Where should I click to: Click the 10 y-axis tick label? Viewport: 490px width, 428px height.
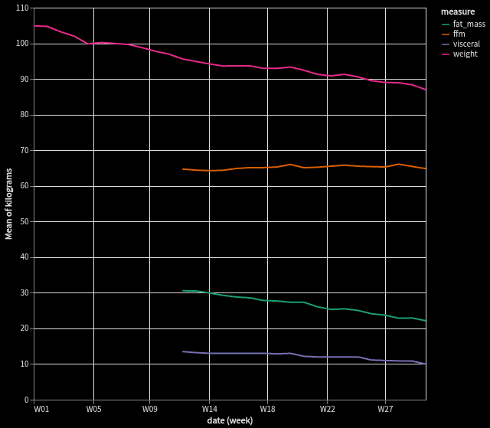coord(24,364)
